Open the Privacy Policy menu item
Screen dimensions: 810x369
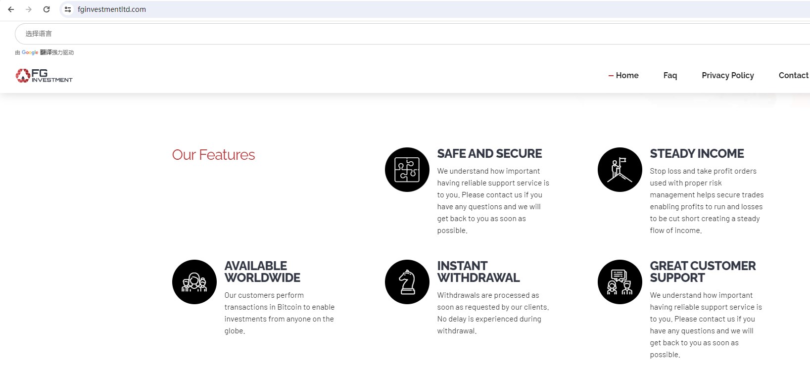coord(728,75)
